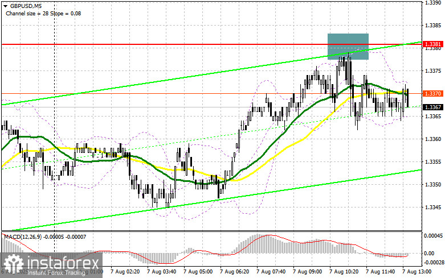The height and width of the screenshot is (278, 445).
Task: Click the 7 Aug 10:20 time label
Action: (x=344, y=272)
